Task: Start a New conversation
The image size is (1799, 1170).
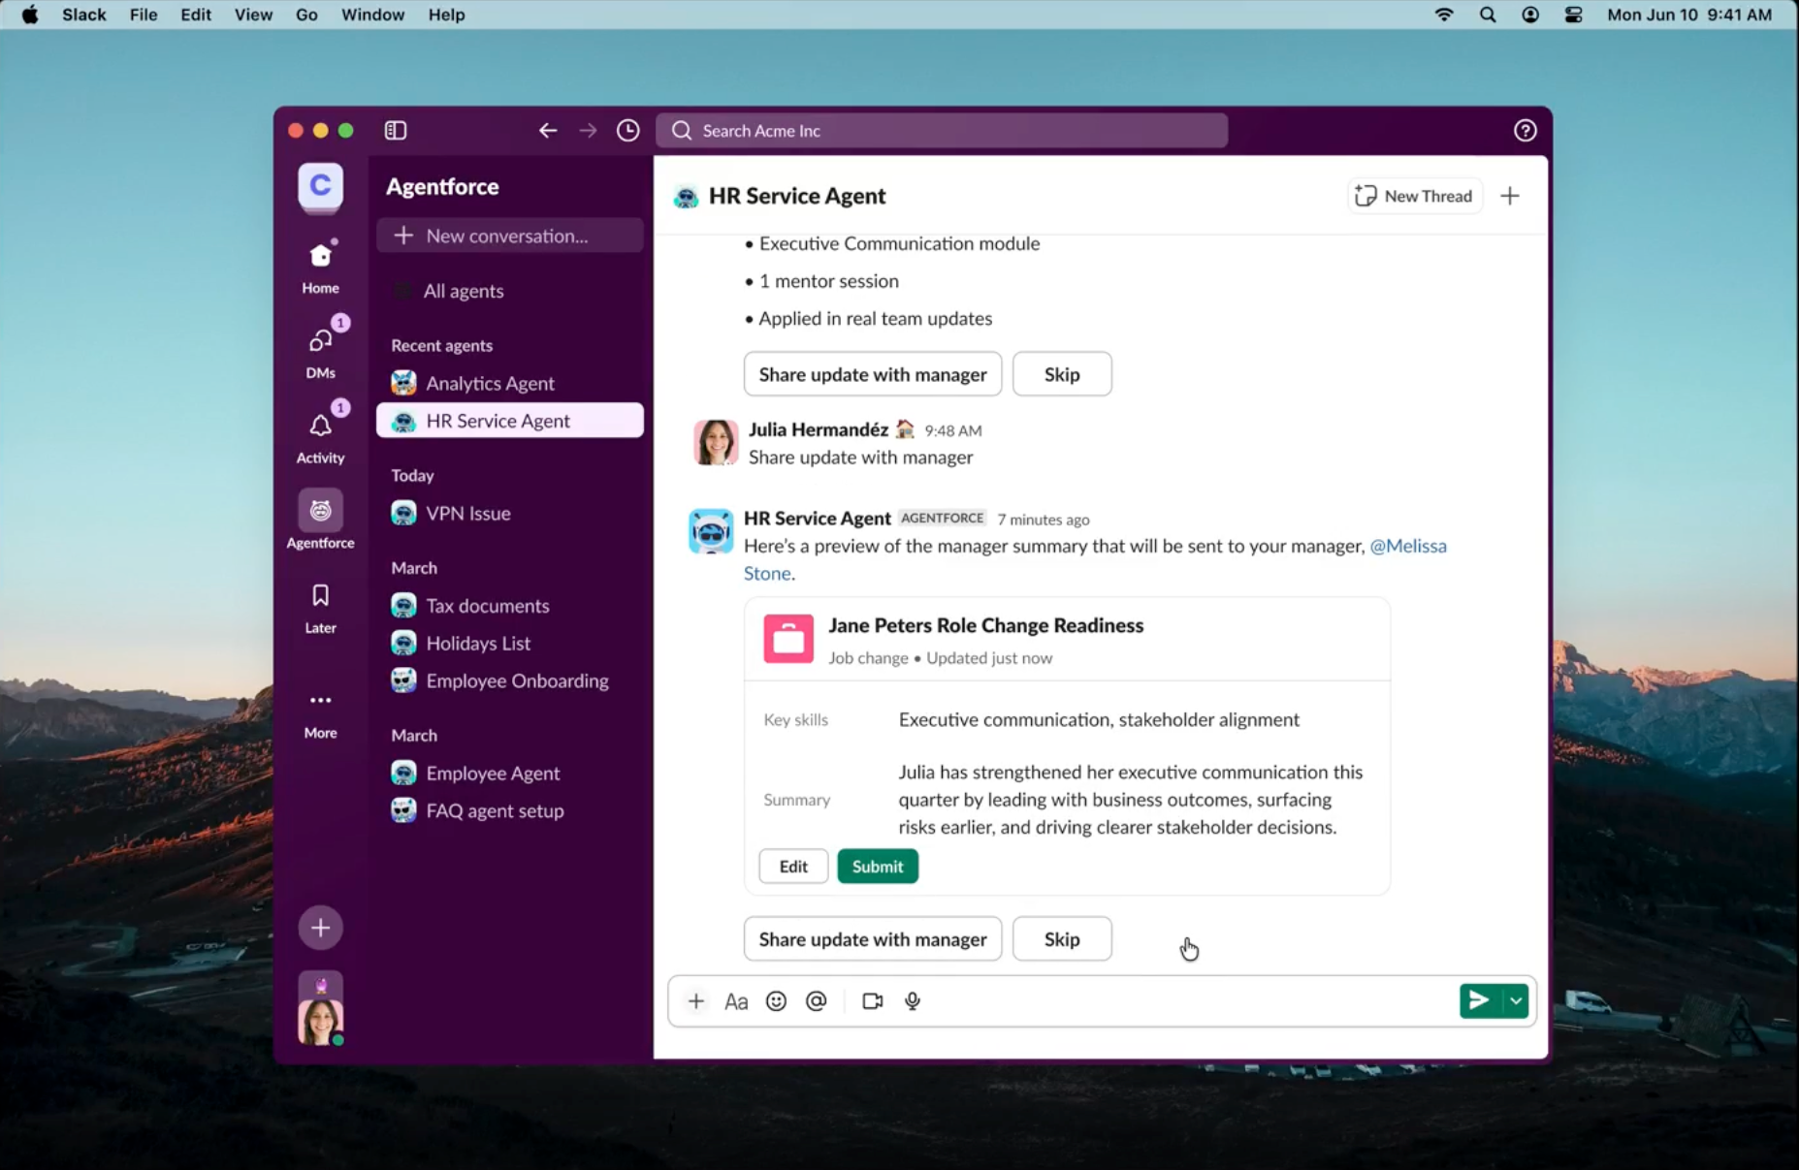Action: [x=509, y=236]
